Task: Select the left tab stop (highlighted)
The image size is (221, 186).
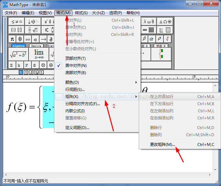Action: click(x=21, y=72)
